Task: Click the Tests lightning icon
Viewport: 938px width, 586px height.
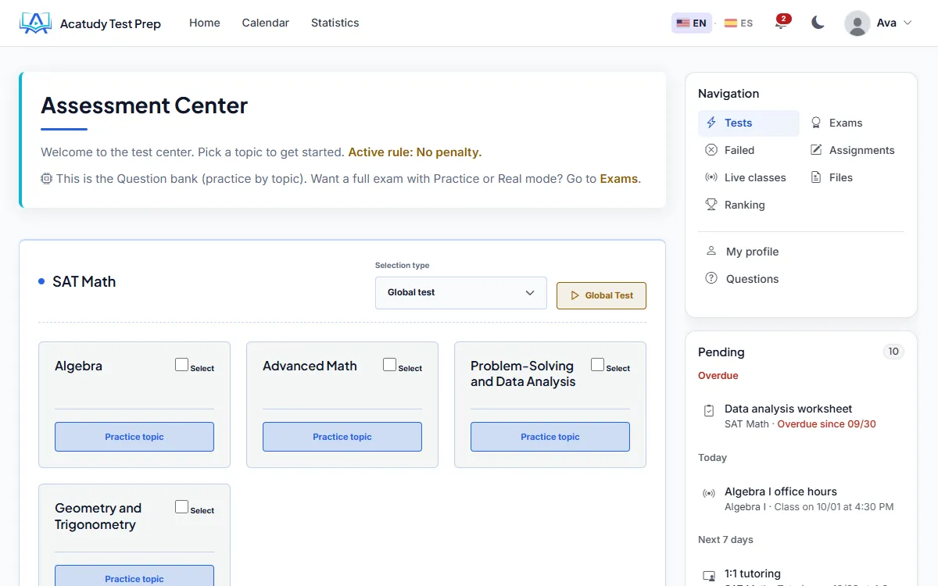Action: pos(711,123)
